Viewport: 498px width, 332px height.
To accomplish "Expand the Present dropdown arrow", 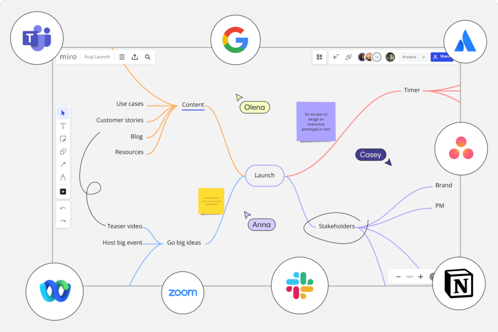I will (x=424, y=57).
